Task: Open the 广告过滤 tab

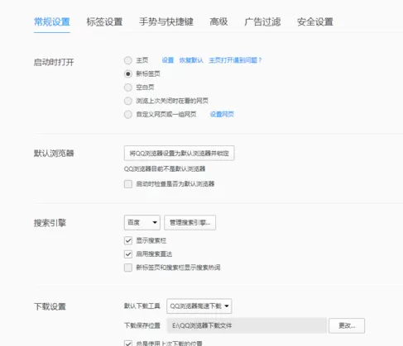Action: point(262,21)
